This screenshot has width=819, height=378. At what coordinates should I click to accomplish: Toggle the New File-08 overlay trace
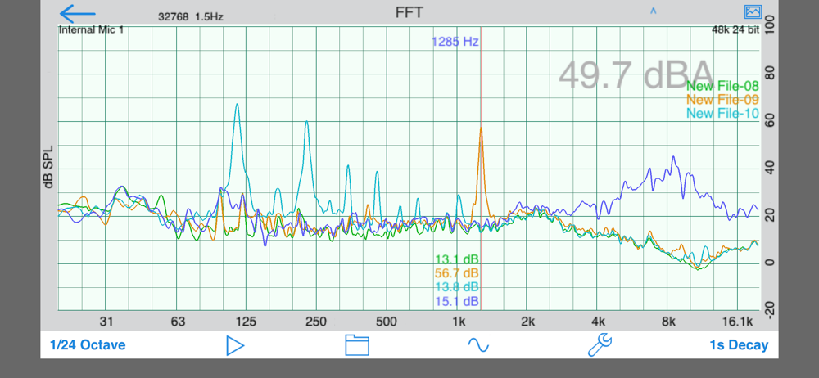tap(722, 86)
